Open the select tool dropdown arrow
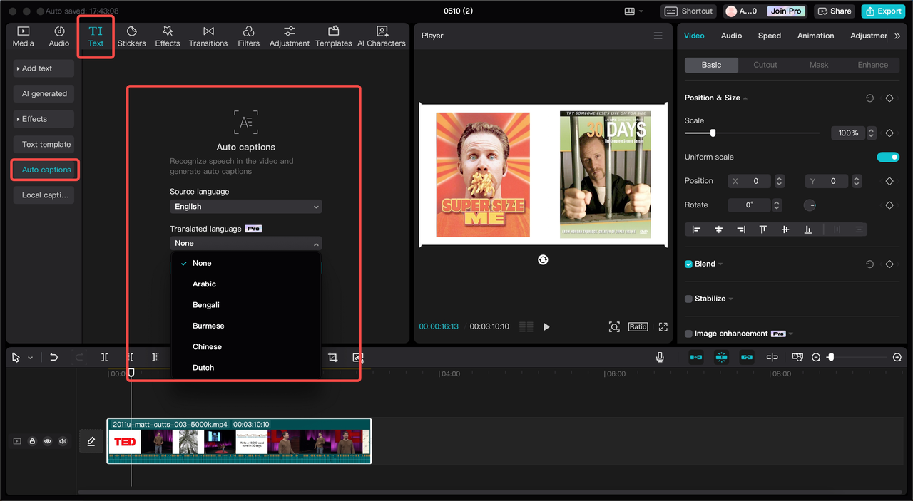The width and height of the screenshot is (913, 501). pyautogui.click(x=30, y=358)
